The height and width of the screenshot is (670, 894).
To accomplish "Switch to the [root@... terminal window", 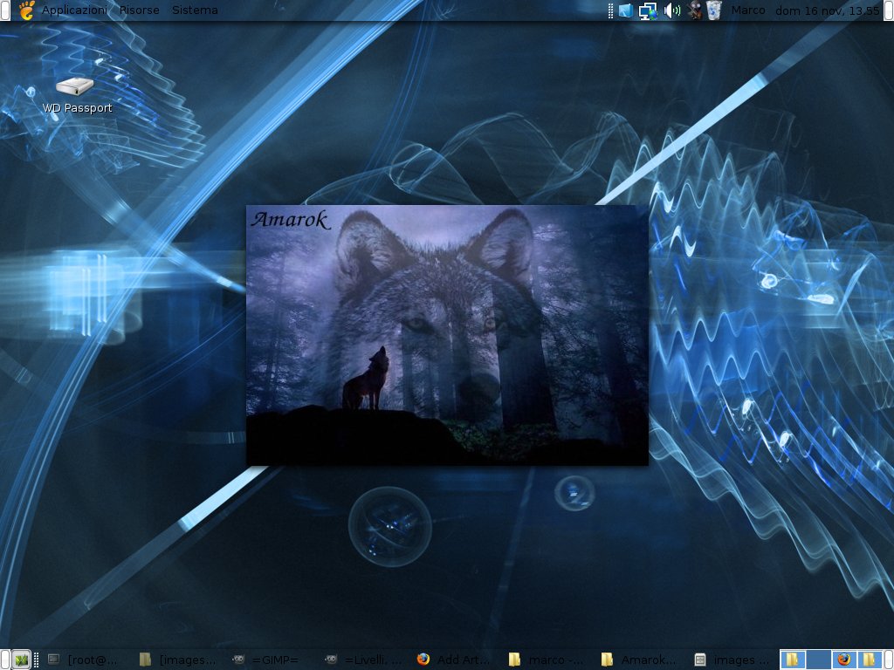I will point(83,660).
